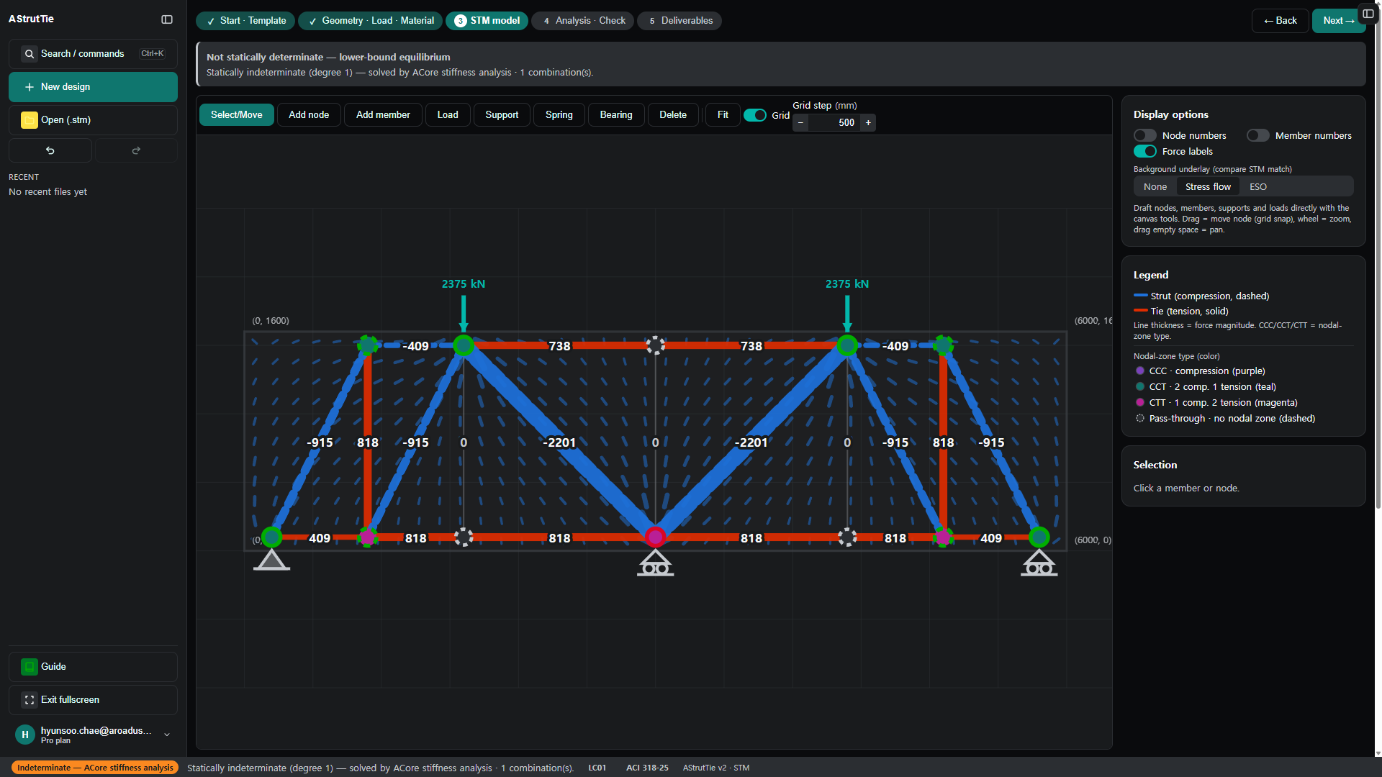Toggle the right panel icon at top right
This screenshot has width=1382, height=777.
click(x=1368, y=14)
